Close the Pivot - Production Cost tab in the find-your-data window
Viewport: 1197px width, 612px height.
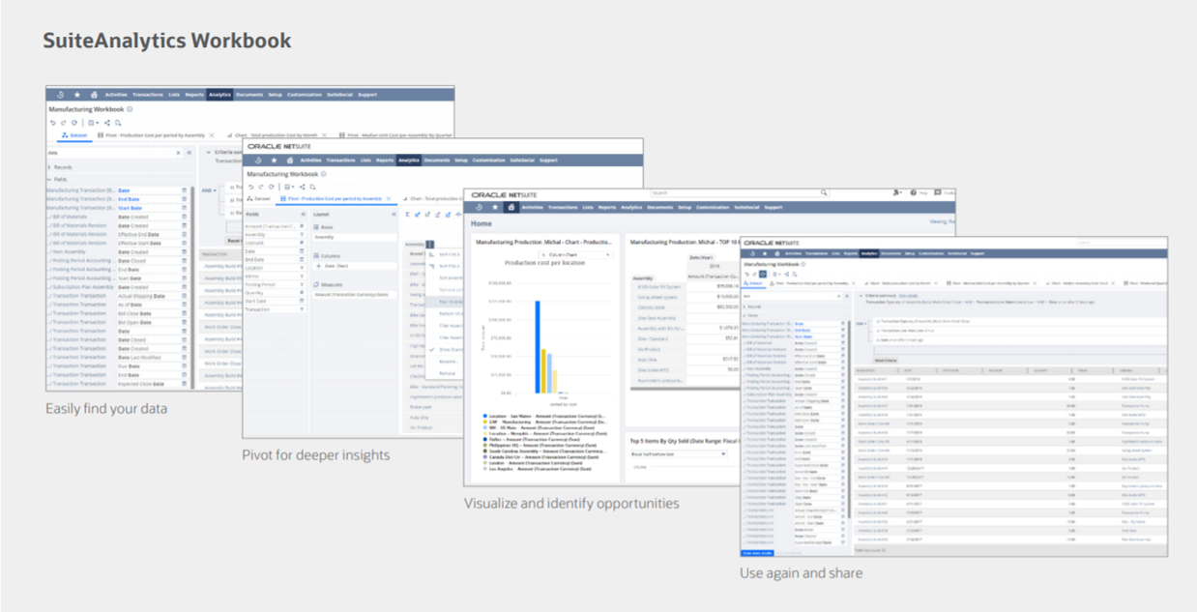[212, 135]
